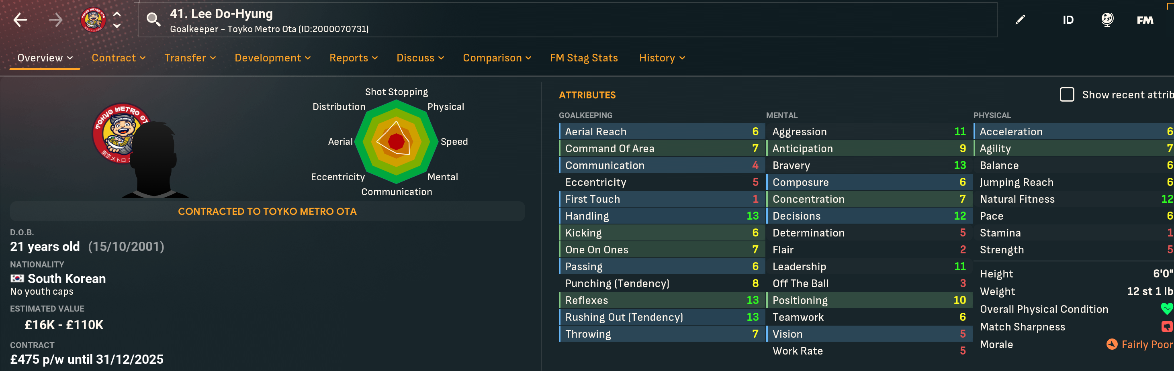Screen dimensions: 1174x371
Task: Select the Reflexes attribute row
Action: [x=662, y=300]
